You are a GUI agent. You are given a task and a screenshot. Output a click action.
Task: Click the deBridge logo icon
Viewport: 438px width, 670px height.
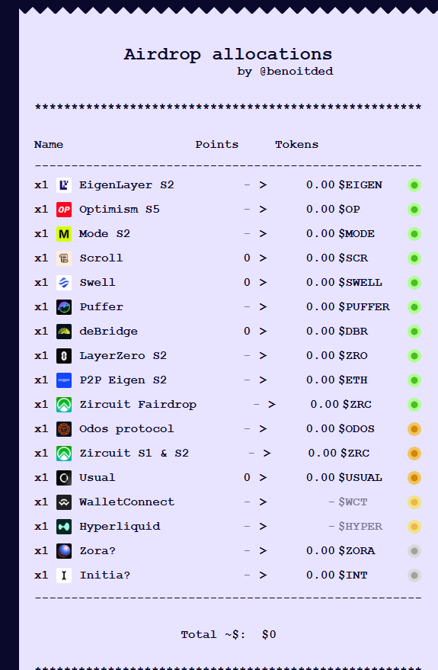click(64, 331)
